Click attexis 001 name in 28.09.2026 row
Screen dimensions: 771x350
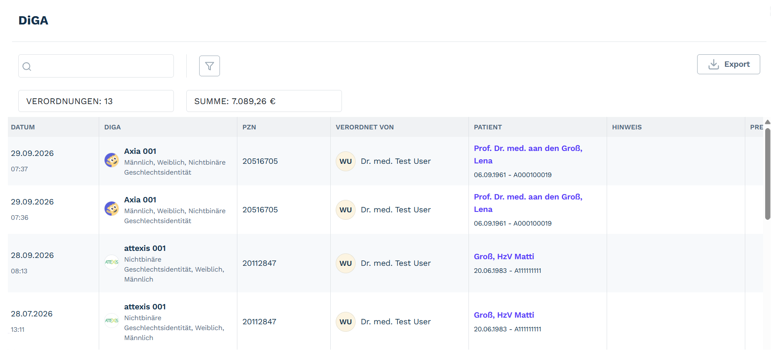point(145,248)
